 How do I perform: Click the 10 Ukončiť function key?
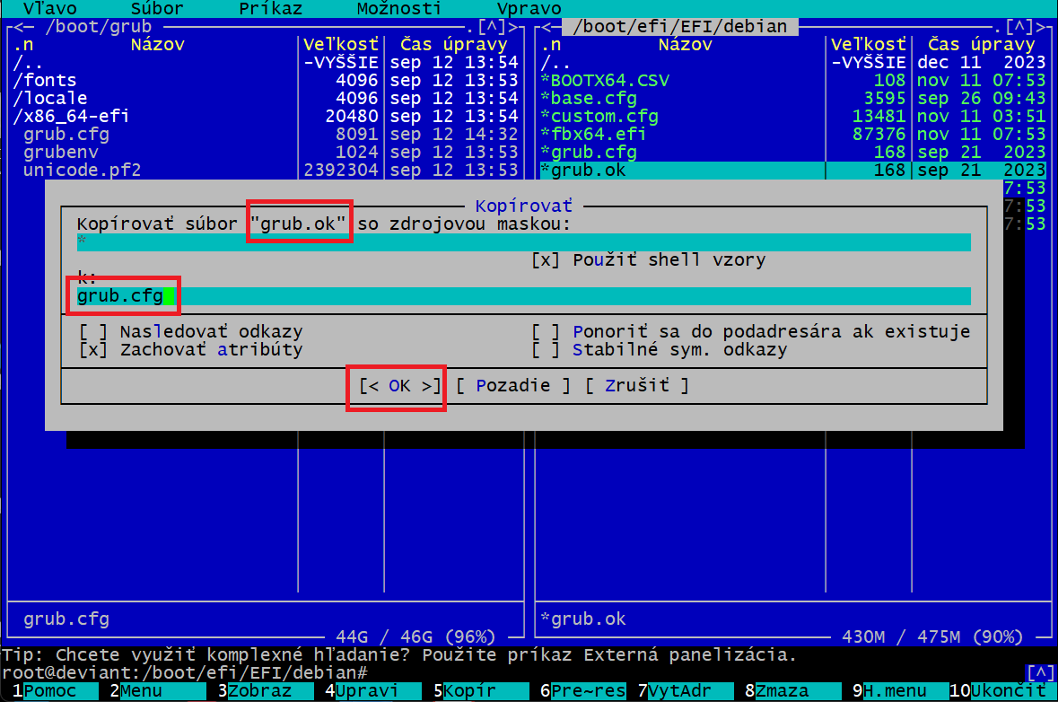[x=1007, y=692]
